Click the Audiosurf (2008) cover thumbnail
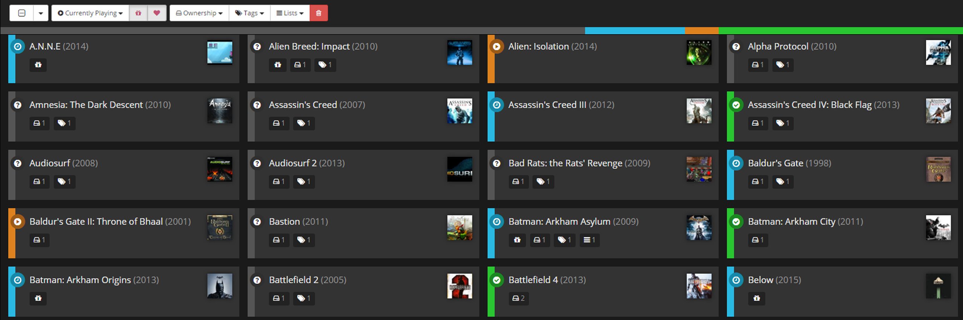The width and height of the screenshot is (963, 320). 220,169
